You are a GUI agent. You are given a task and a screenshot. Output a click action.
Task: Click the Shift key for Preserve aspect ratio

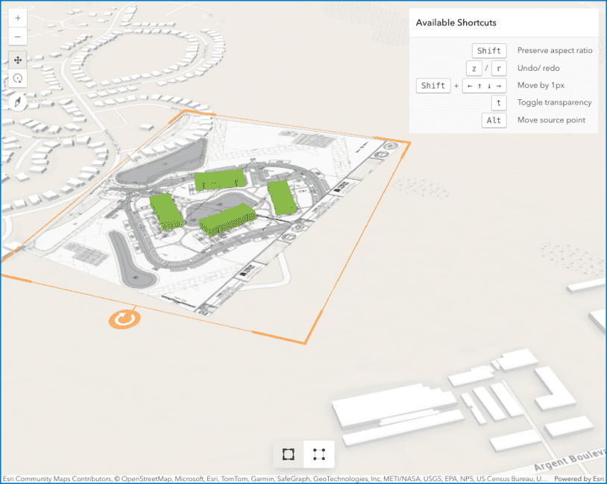pos(489,51)
